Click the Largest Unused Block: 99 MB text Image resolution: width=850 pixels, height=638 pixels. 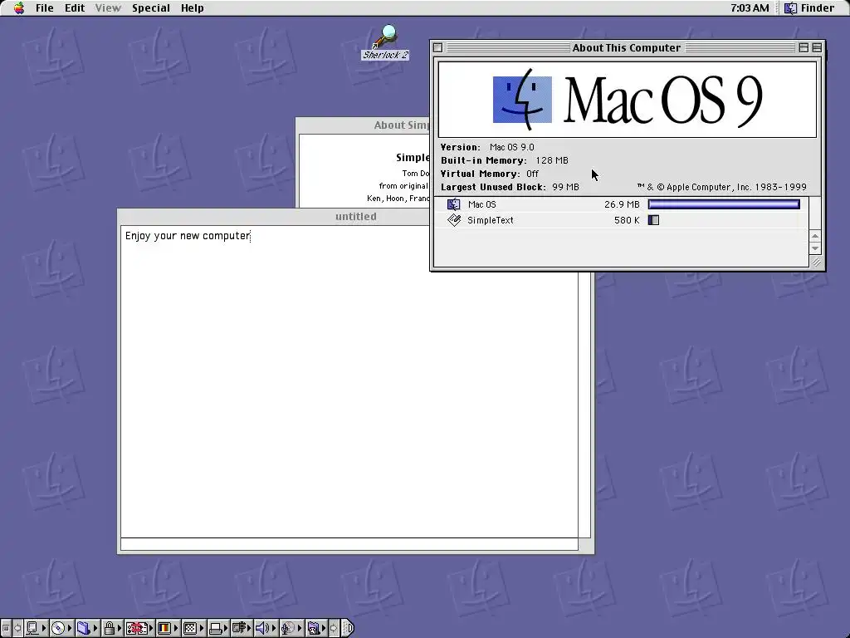click(510, 187)
